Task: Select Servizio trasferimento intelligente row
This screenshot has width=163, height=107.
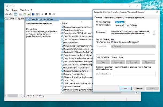Action: (x=77, y=61)
